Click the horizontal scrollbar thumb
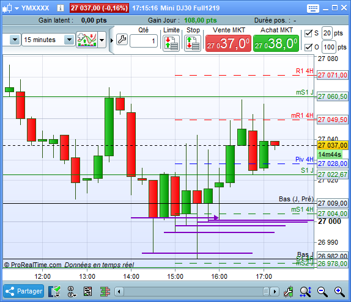The image size is (351, 302). (266, 292)
